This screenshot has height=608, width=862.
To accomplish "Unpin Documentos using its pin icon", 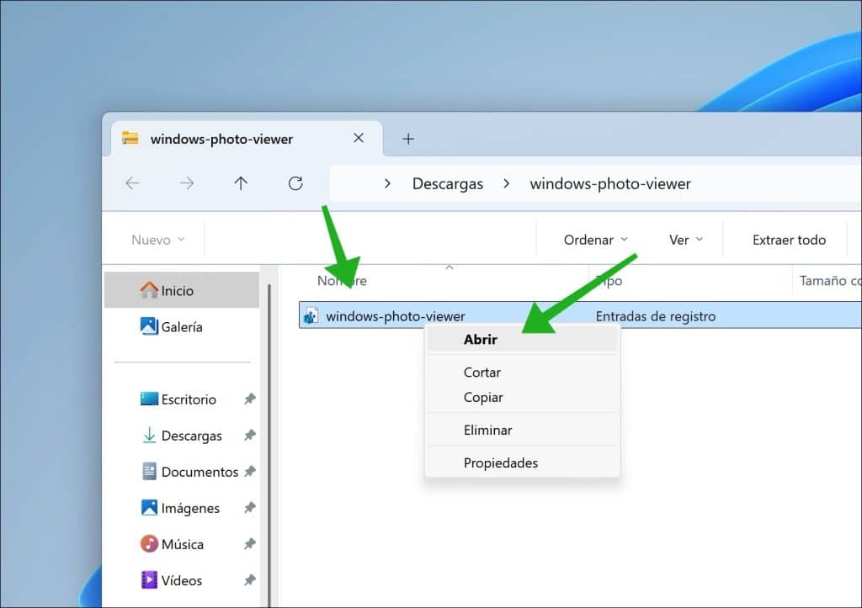I will (249, 471).
